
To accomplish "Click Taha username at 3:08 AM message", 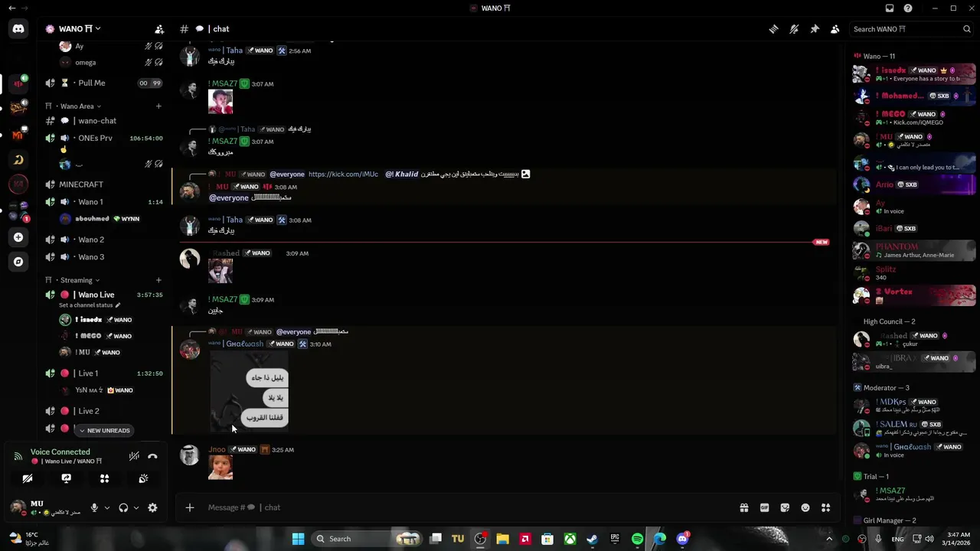I will [x=234, y=220].
